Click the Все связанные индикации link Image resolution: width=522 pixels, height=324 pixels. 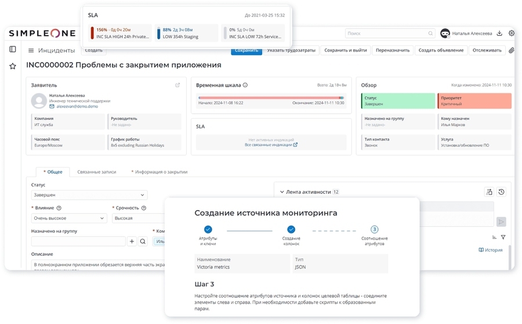coord(270,145)
